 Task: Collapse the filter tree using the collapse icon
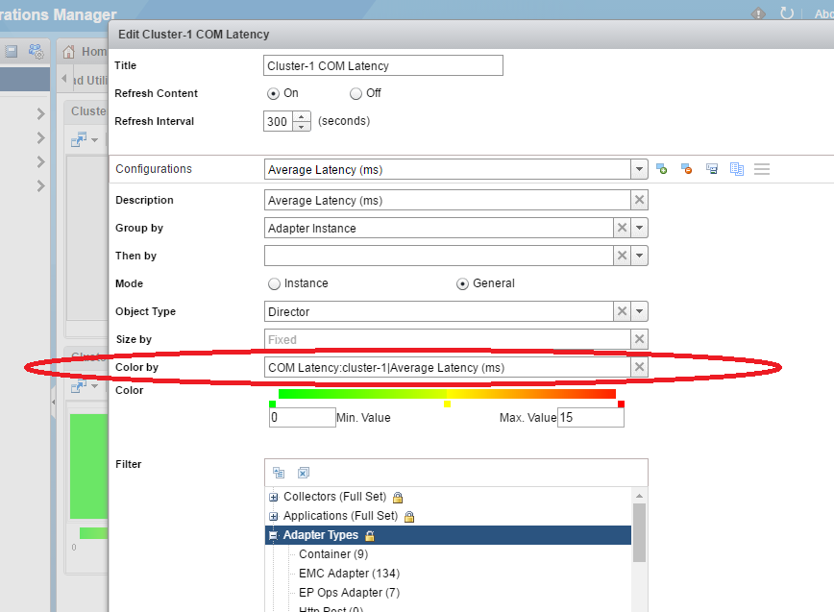(279, 473)
